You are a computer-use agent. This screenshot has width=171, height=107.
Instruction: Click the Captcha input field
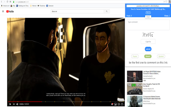coord(148,42)
